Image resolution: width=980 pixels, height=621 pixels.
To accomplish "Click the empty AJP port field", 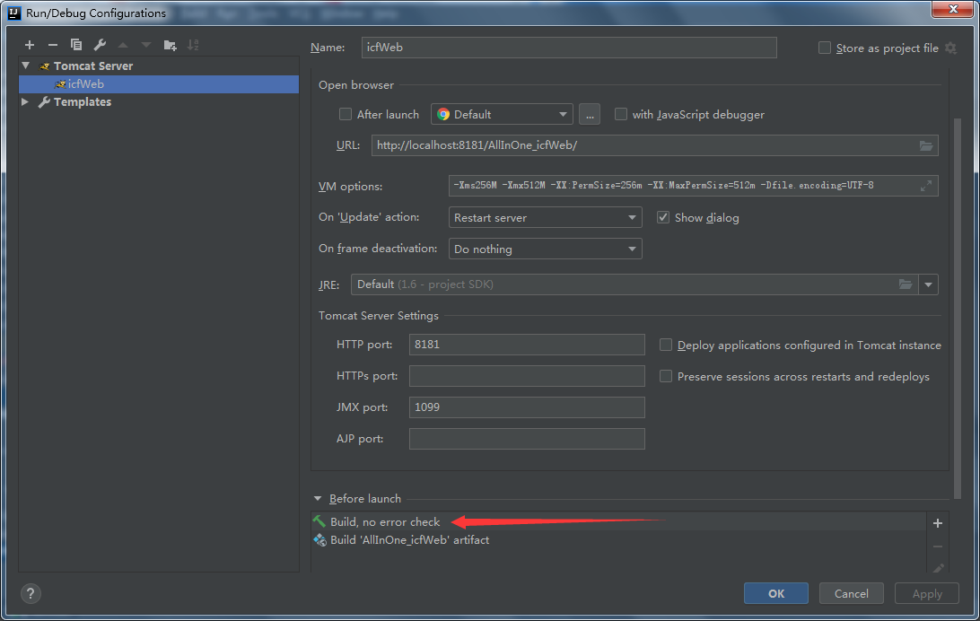I will [x=527, y=439].
